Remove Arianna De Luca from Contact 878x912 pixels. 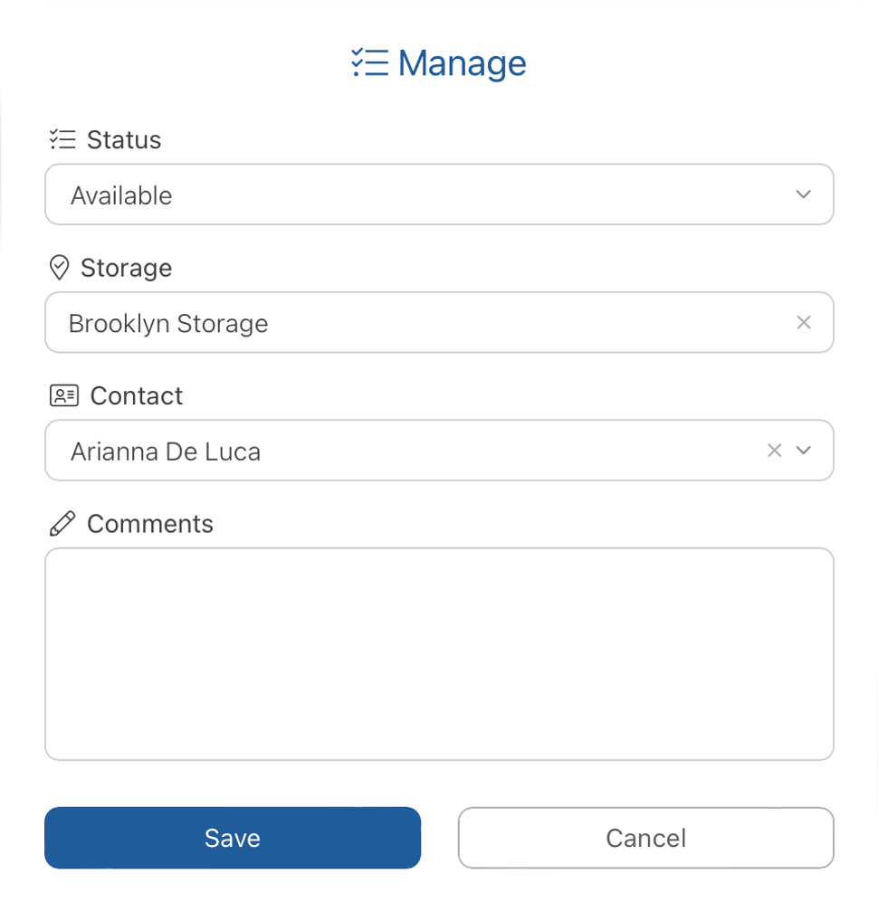tap(774, 451)
